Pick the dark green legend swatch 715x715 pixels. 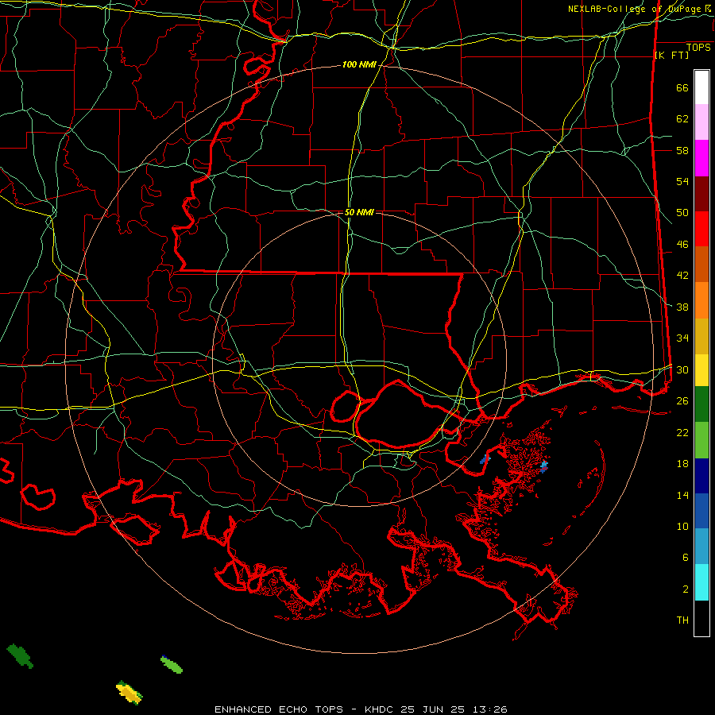point(701,404)
